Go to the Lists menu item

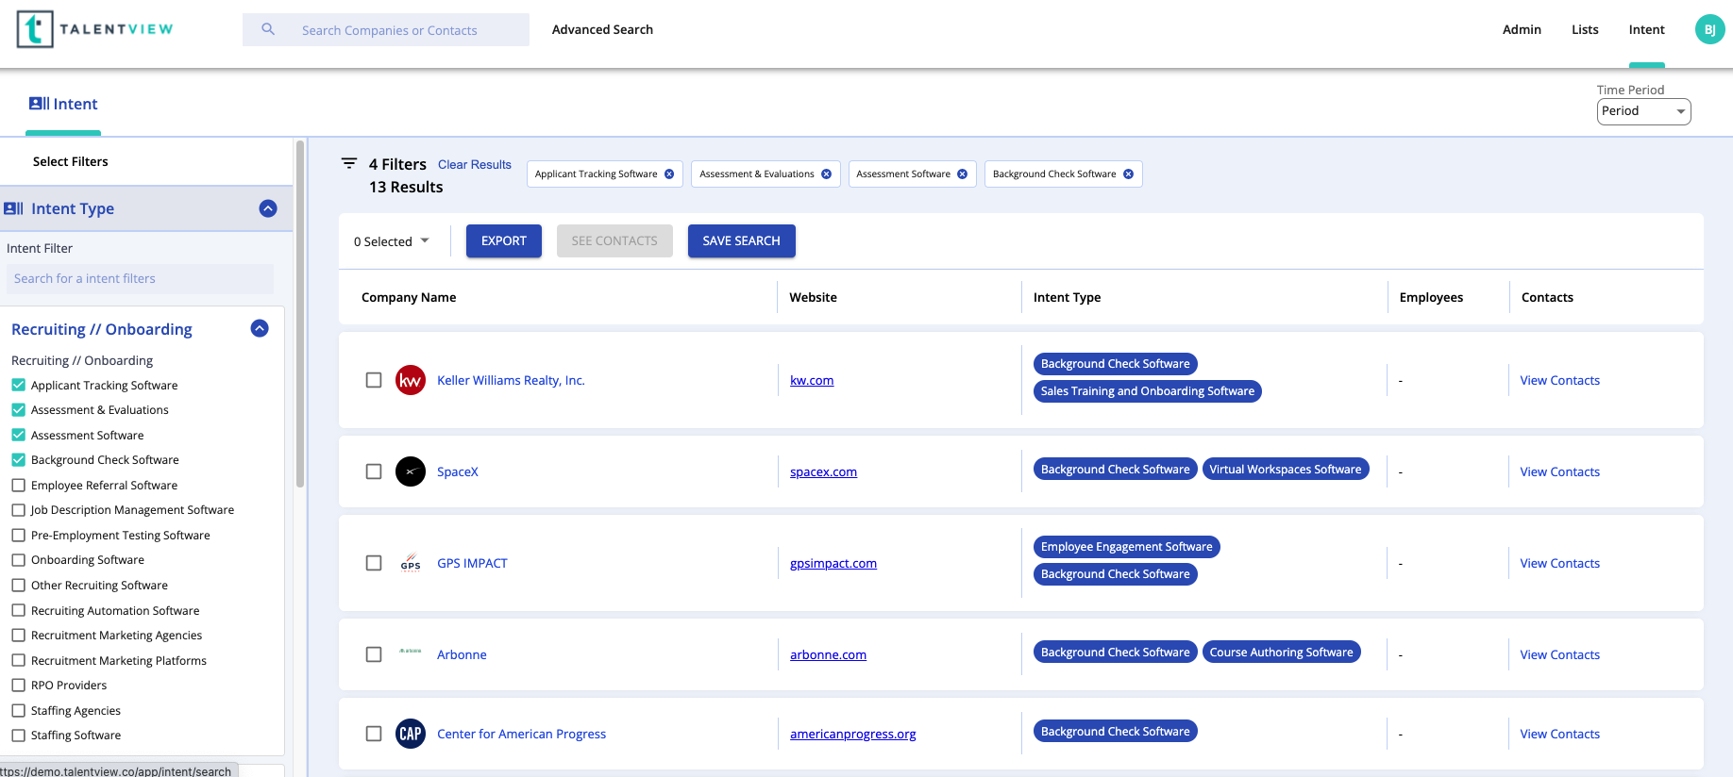[x=1585, y=29]
